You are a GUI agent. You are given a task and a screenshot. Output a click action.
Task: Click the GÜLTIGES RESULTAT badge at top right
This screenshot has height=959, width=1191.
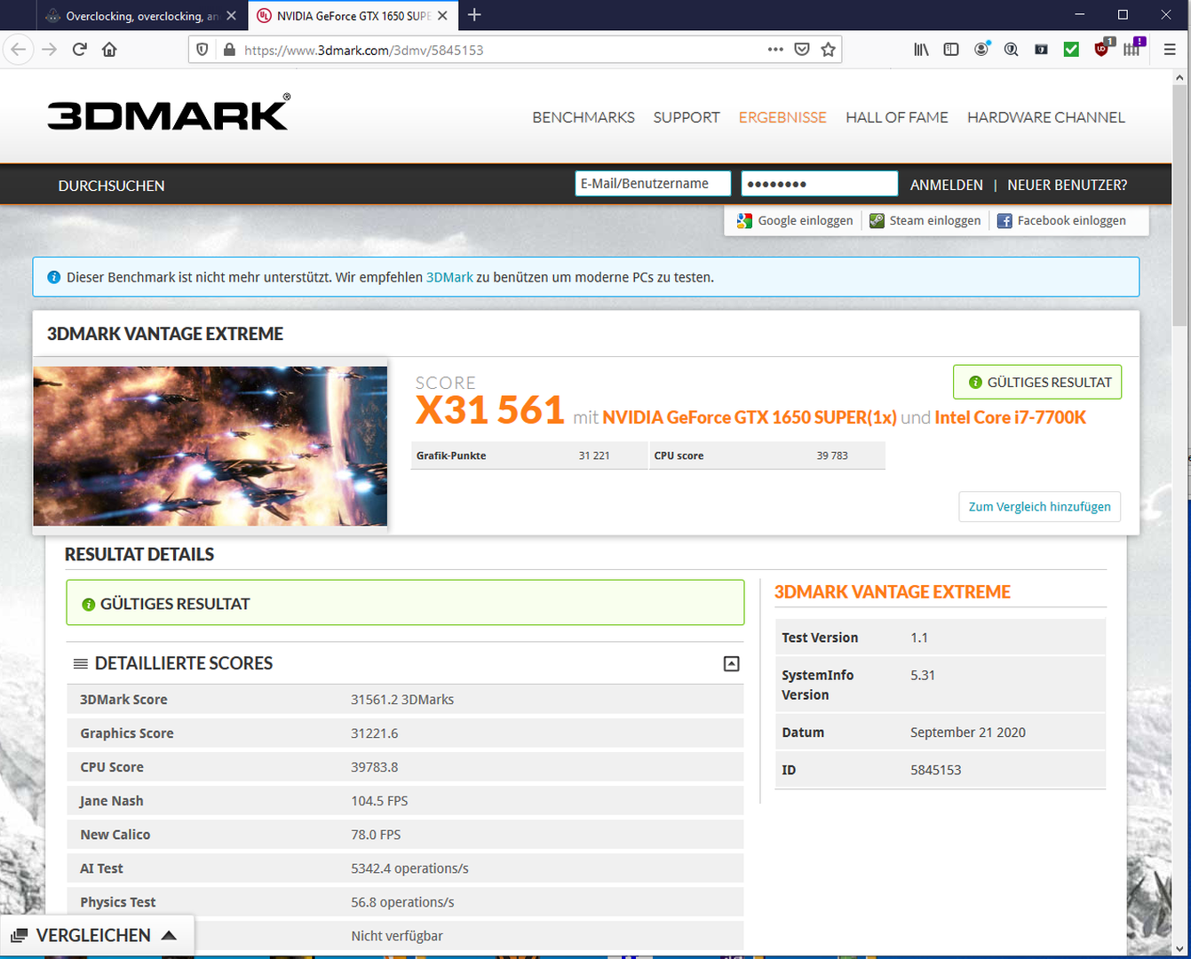1037,382
